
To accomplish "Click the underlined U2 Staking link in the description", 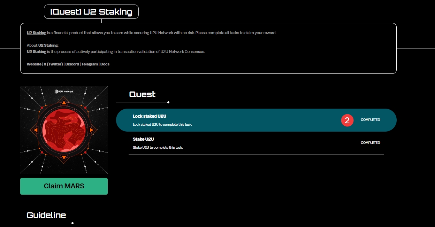I will (x=37, y=33).
